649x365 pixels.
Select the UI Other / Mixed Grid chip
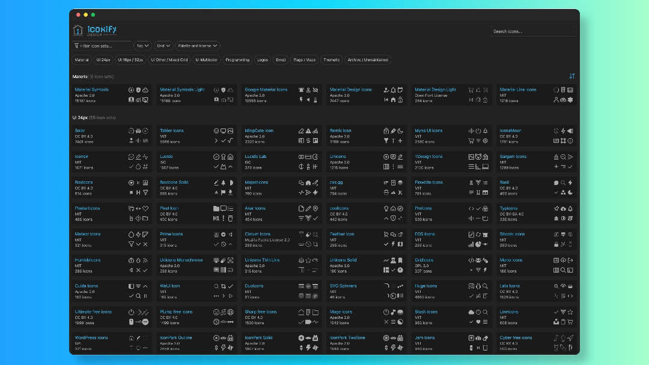pos(169,60)
